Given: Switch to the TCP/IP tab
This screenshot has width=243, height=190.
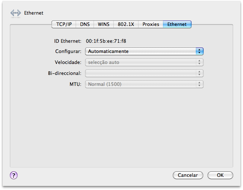Looking at the screenshot, I should click(x=64, y=24).
